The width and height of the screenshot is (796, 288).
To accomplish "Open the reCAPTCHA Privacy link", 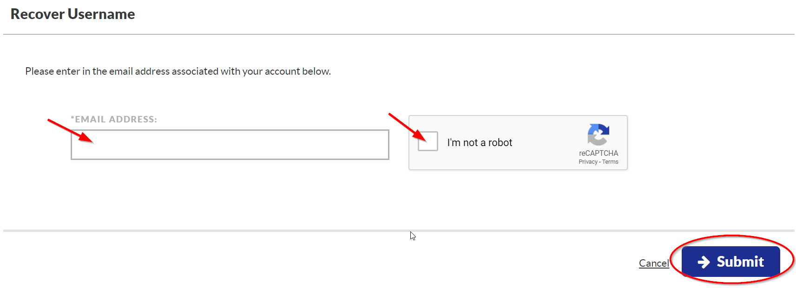I will pyautogui.click(x=588, y=162).
